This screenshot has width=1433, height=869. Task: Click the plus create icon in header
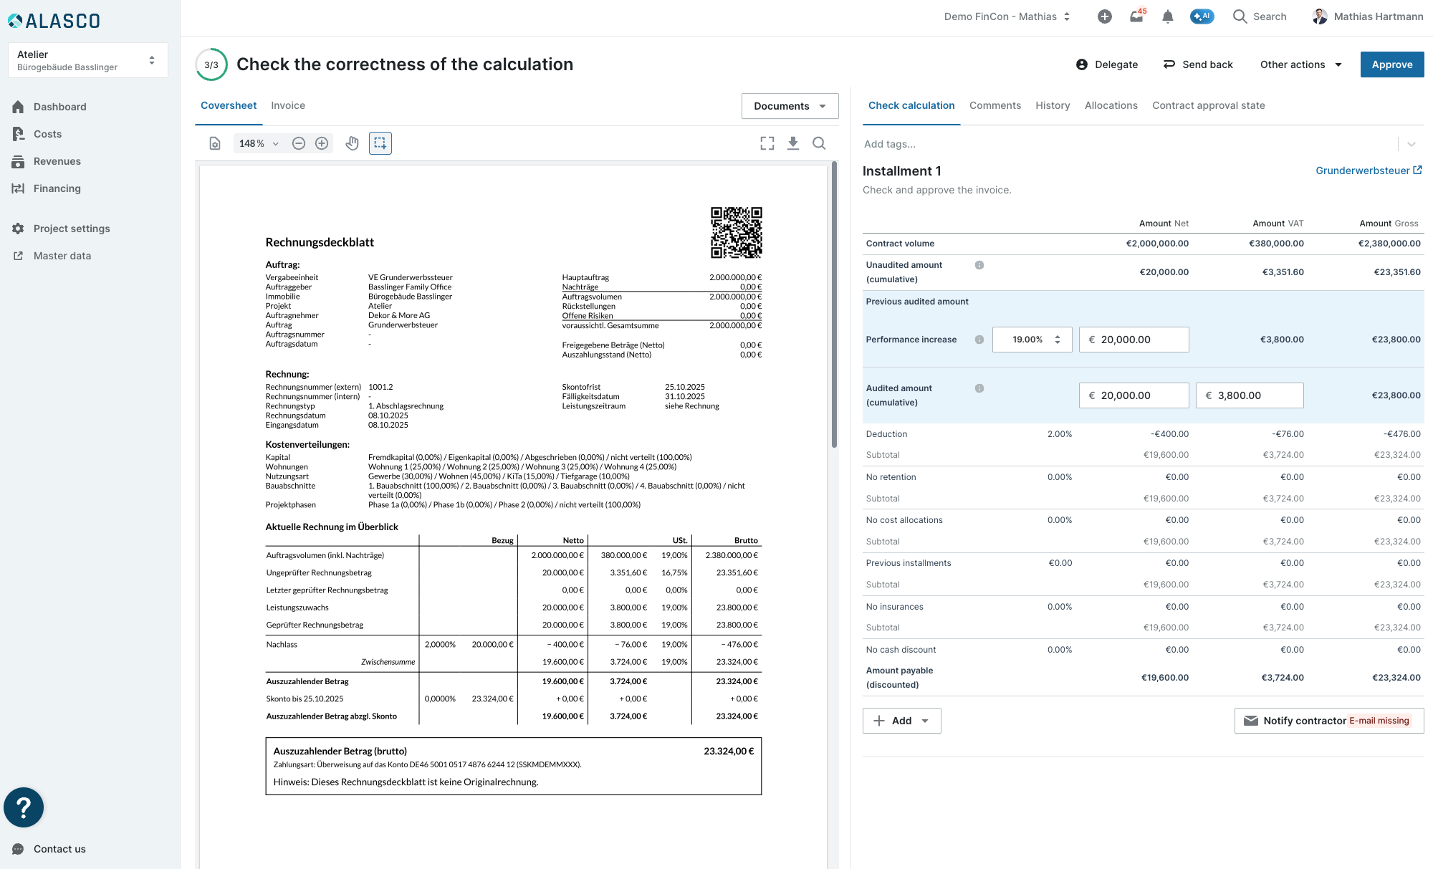tap(1105, 16)
